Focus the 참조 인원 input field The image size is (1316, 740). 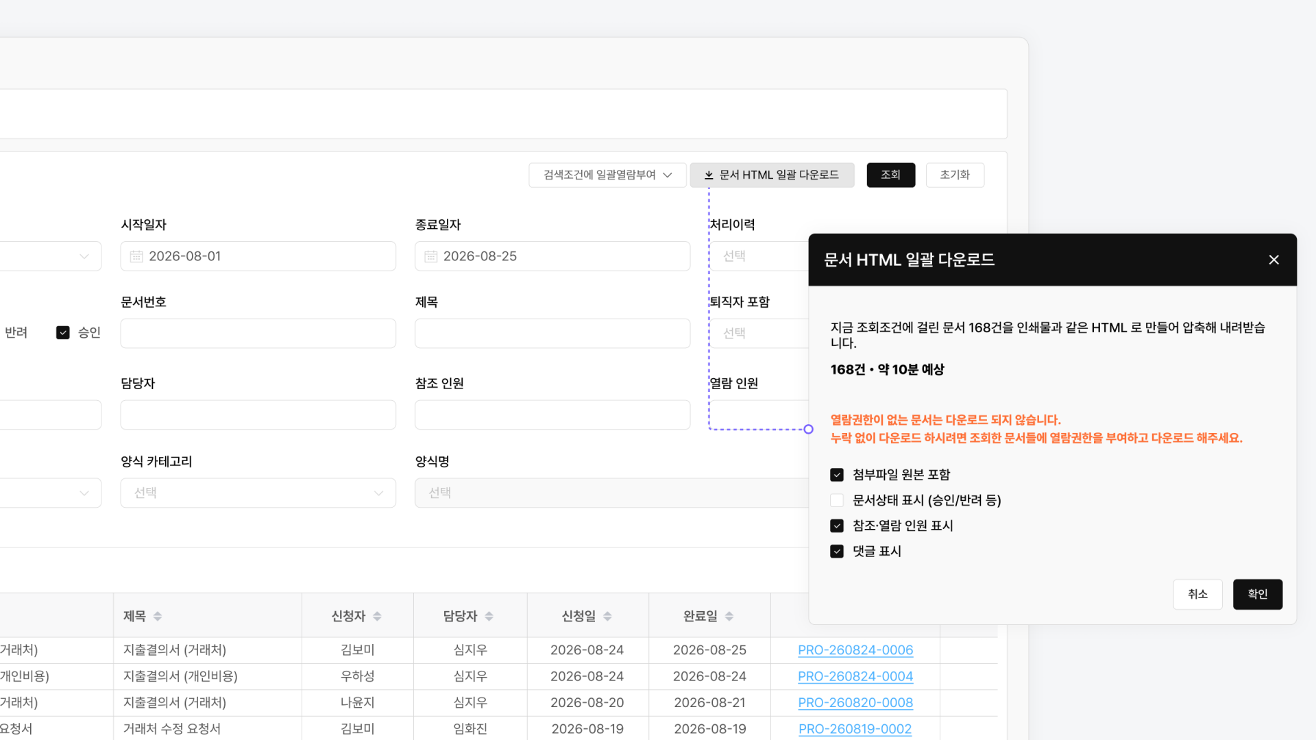552,415
